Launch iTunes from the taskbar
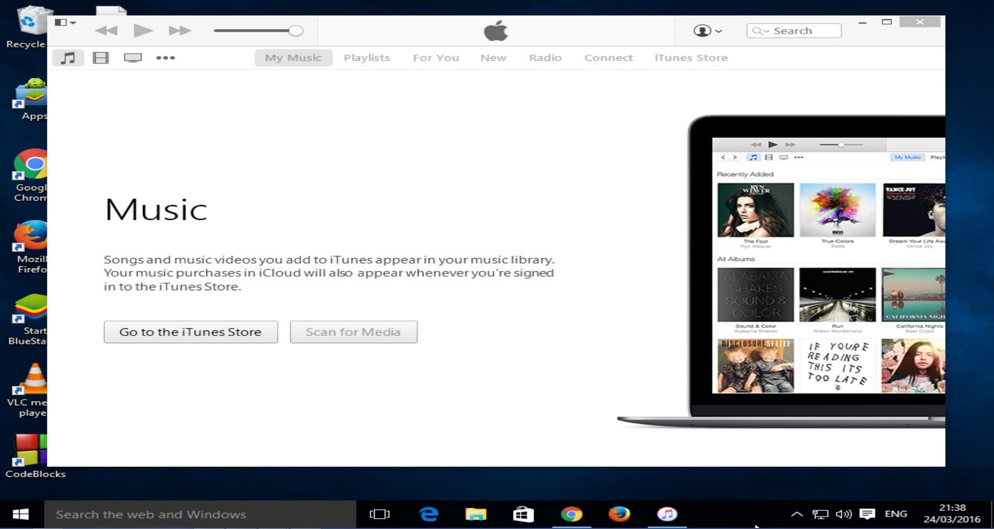Image resolution: width=994 pixels, height=529 pixels. click(x=667, y=514)
